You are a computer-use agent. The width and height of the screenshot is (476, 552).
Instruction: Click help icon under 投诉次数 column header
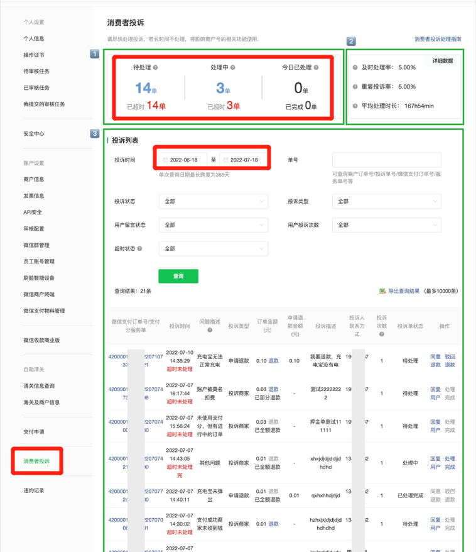coord(381,334)
